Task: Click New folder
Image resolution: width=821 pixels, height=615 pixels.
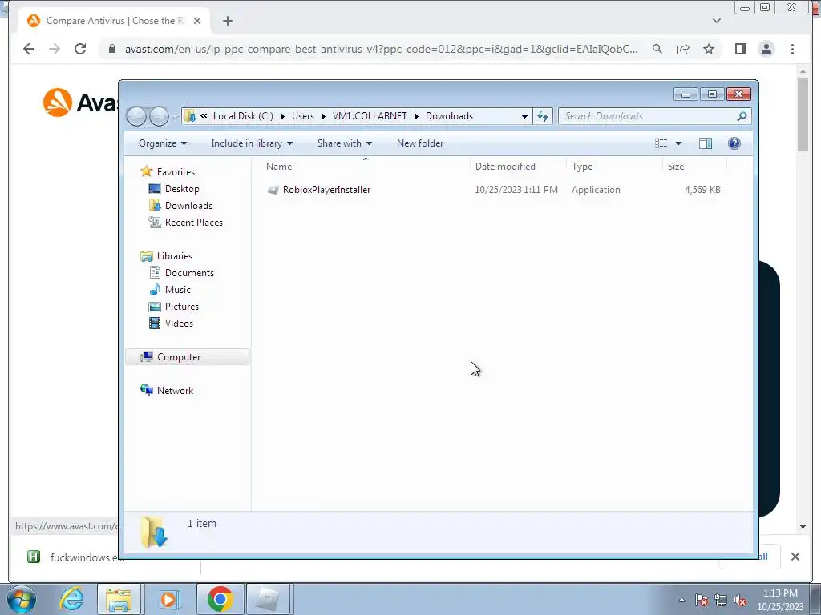Action: click(x=420, y=143)
